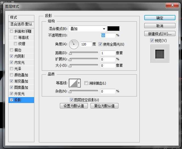This screenshot has height=149, width=182.
Task: Select 混合选项:默认 entry
Action: [21, 24]
